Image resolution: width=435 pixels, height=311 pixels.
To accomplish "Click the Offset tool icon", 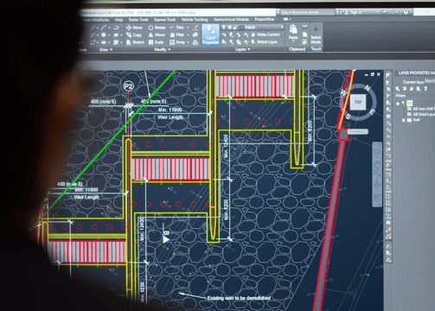I will (x=195, y=42).
